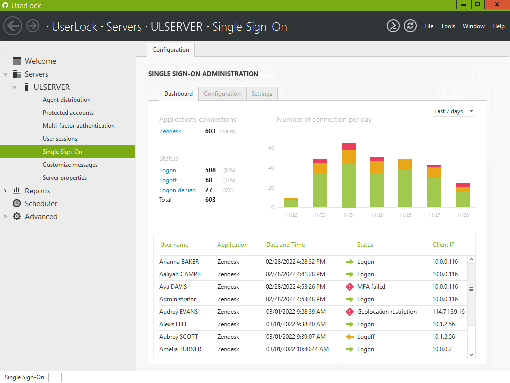Open the PowerShell console icon
Screen dimensions: 510x383
pos(393,26)
